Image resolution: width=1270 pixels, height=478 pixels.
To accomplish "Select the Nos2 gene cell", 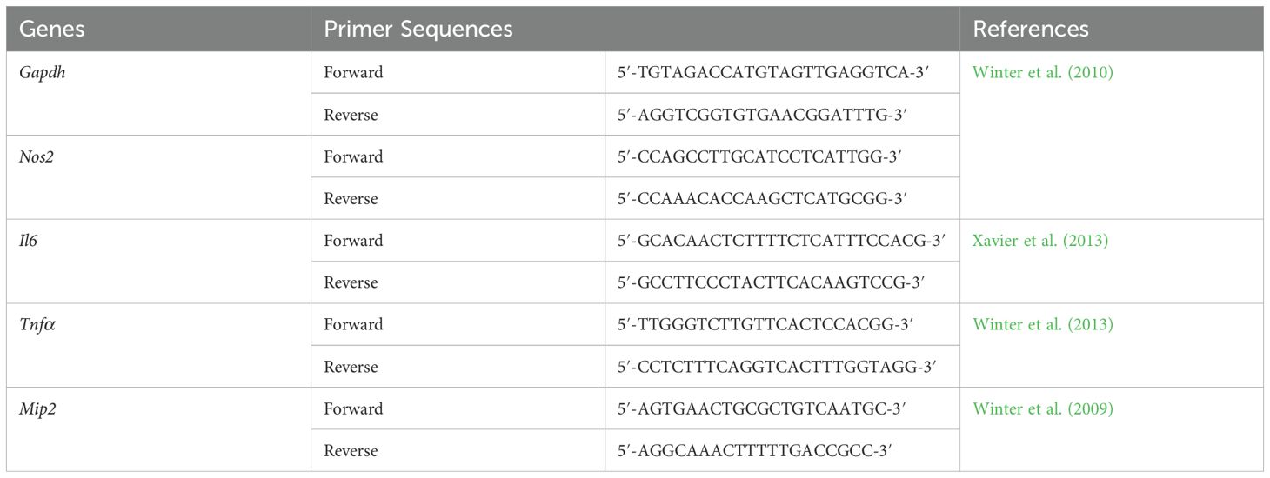I will click(x=158, y=177).
